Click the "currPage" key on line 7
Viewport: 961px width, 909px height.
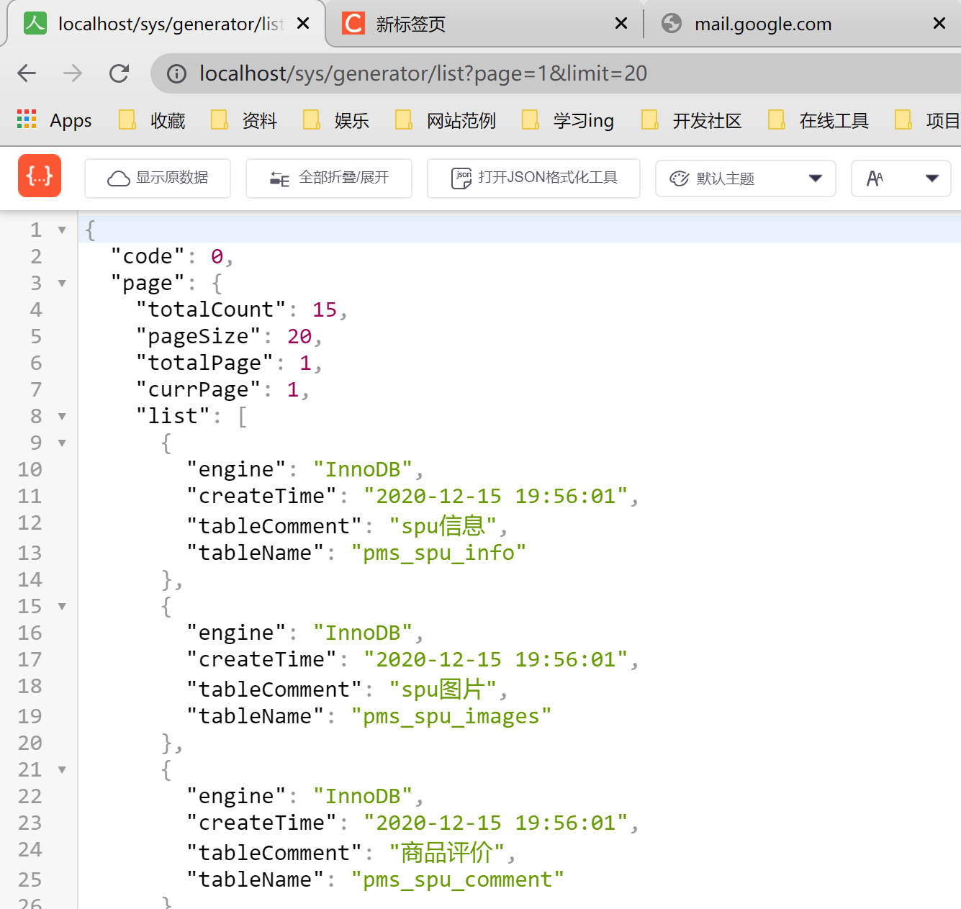tap(199, 389)
